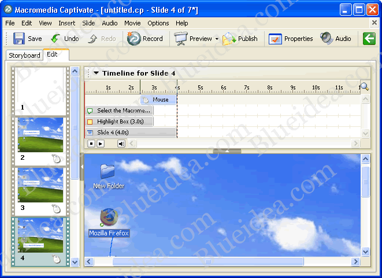Click Mozilla Firefox icon on slide canvas

tap(109, 217)
